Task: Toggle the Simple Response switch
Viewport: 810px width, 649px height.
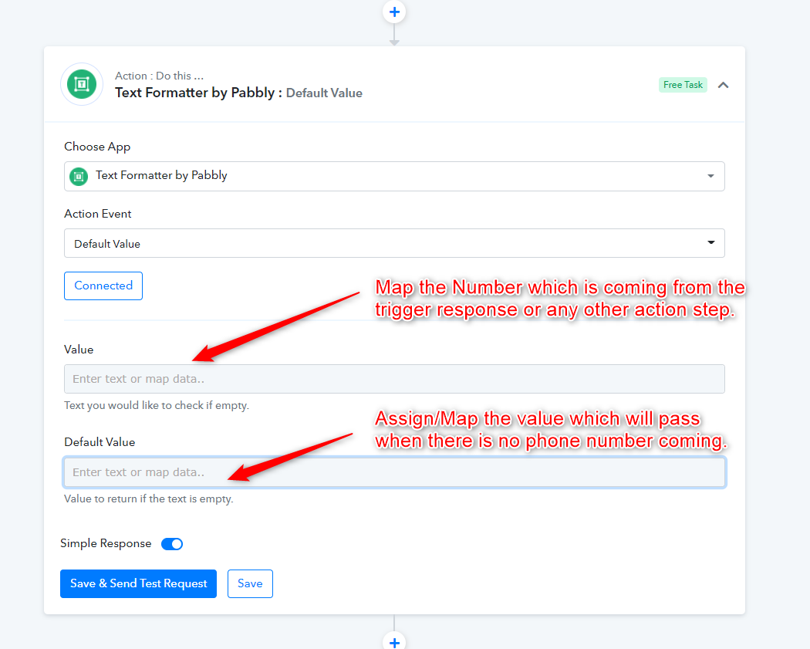Action: [172, 543]
